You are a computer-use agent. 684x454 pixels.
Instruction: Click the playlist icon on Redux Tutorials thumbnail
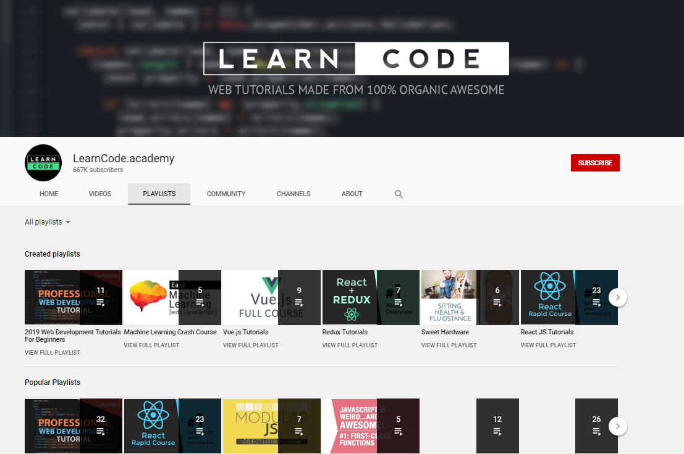click(398, 302)
